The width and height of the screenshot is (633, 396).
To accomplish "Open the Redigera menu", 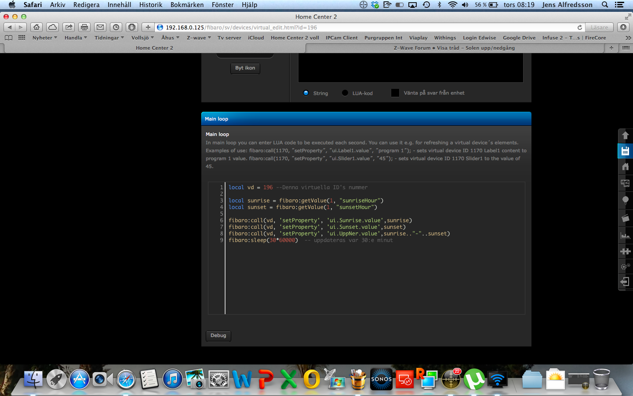I will click(x=86, y=5).
